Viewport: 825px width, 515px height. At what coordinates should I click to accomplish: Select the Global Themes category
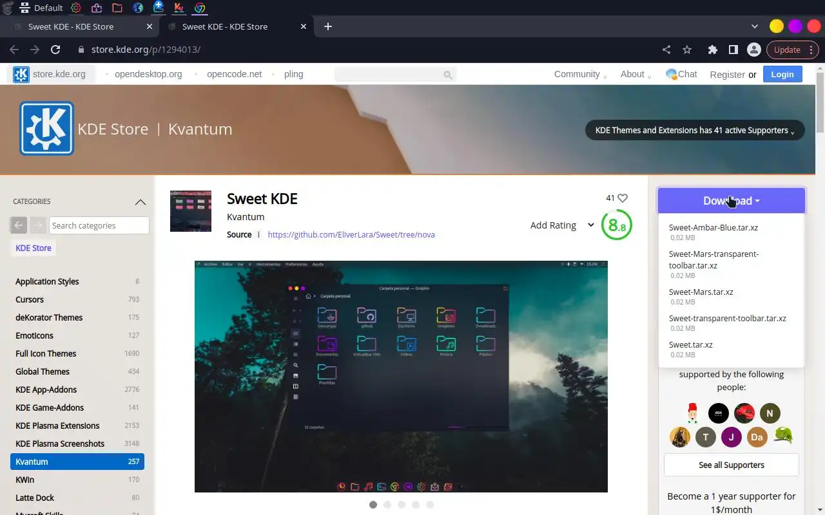tap(77, 371)
